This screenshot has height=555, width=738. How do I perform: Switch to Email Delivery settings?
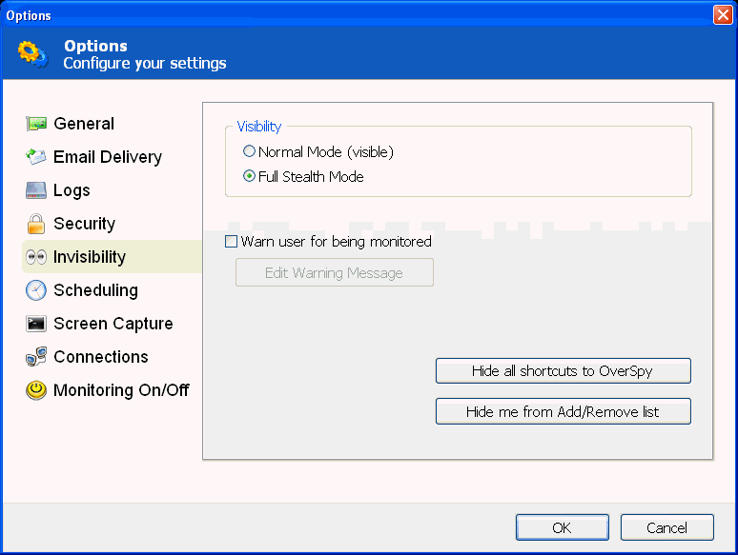tap(107, 157)
